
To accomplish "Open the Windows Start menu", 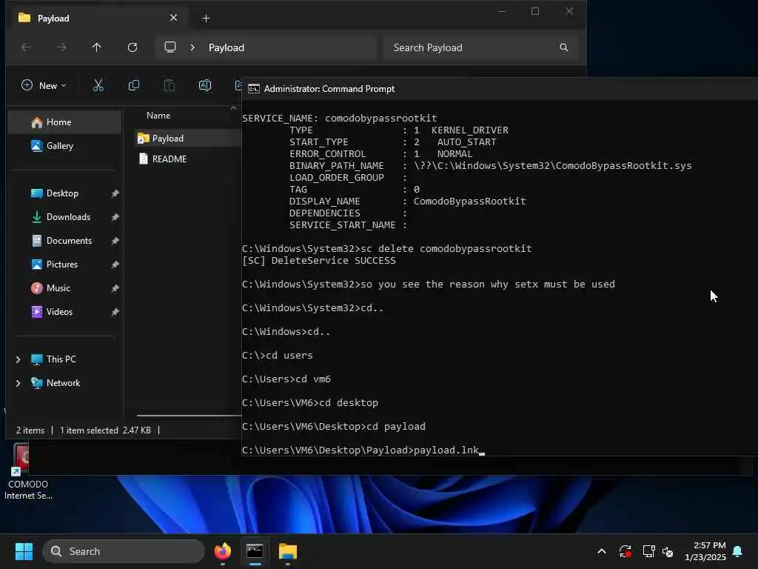I will [x=24, y=551].
